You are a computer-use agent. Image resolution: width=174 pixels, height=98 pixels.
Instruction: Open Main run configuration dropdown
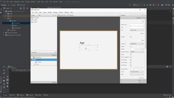137,5
